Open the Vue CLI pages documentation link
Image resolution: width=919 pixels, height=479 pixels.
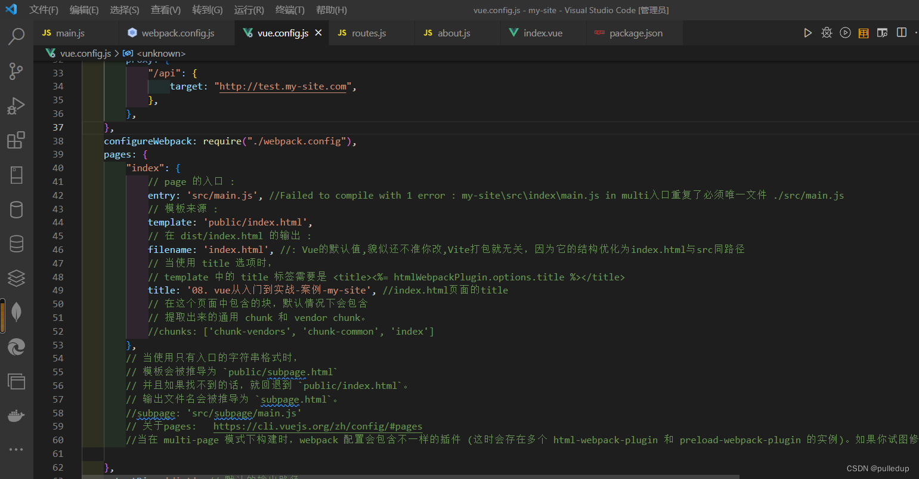point(317,426)
